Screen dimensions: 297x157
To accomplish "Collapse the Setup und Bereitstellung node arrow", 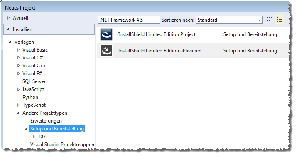I will coord(26,129).
